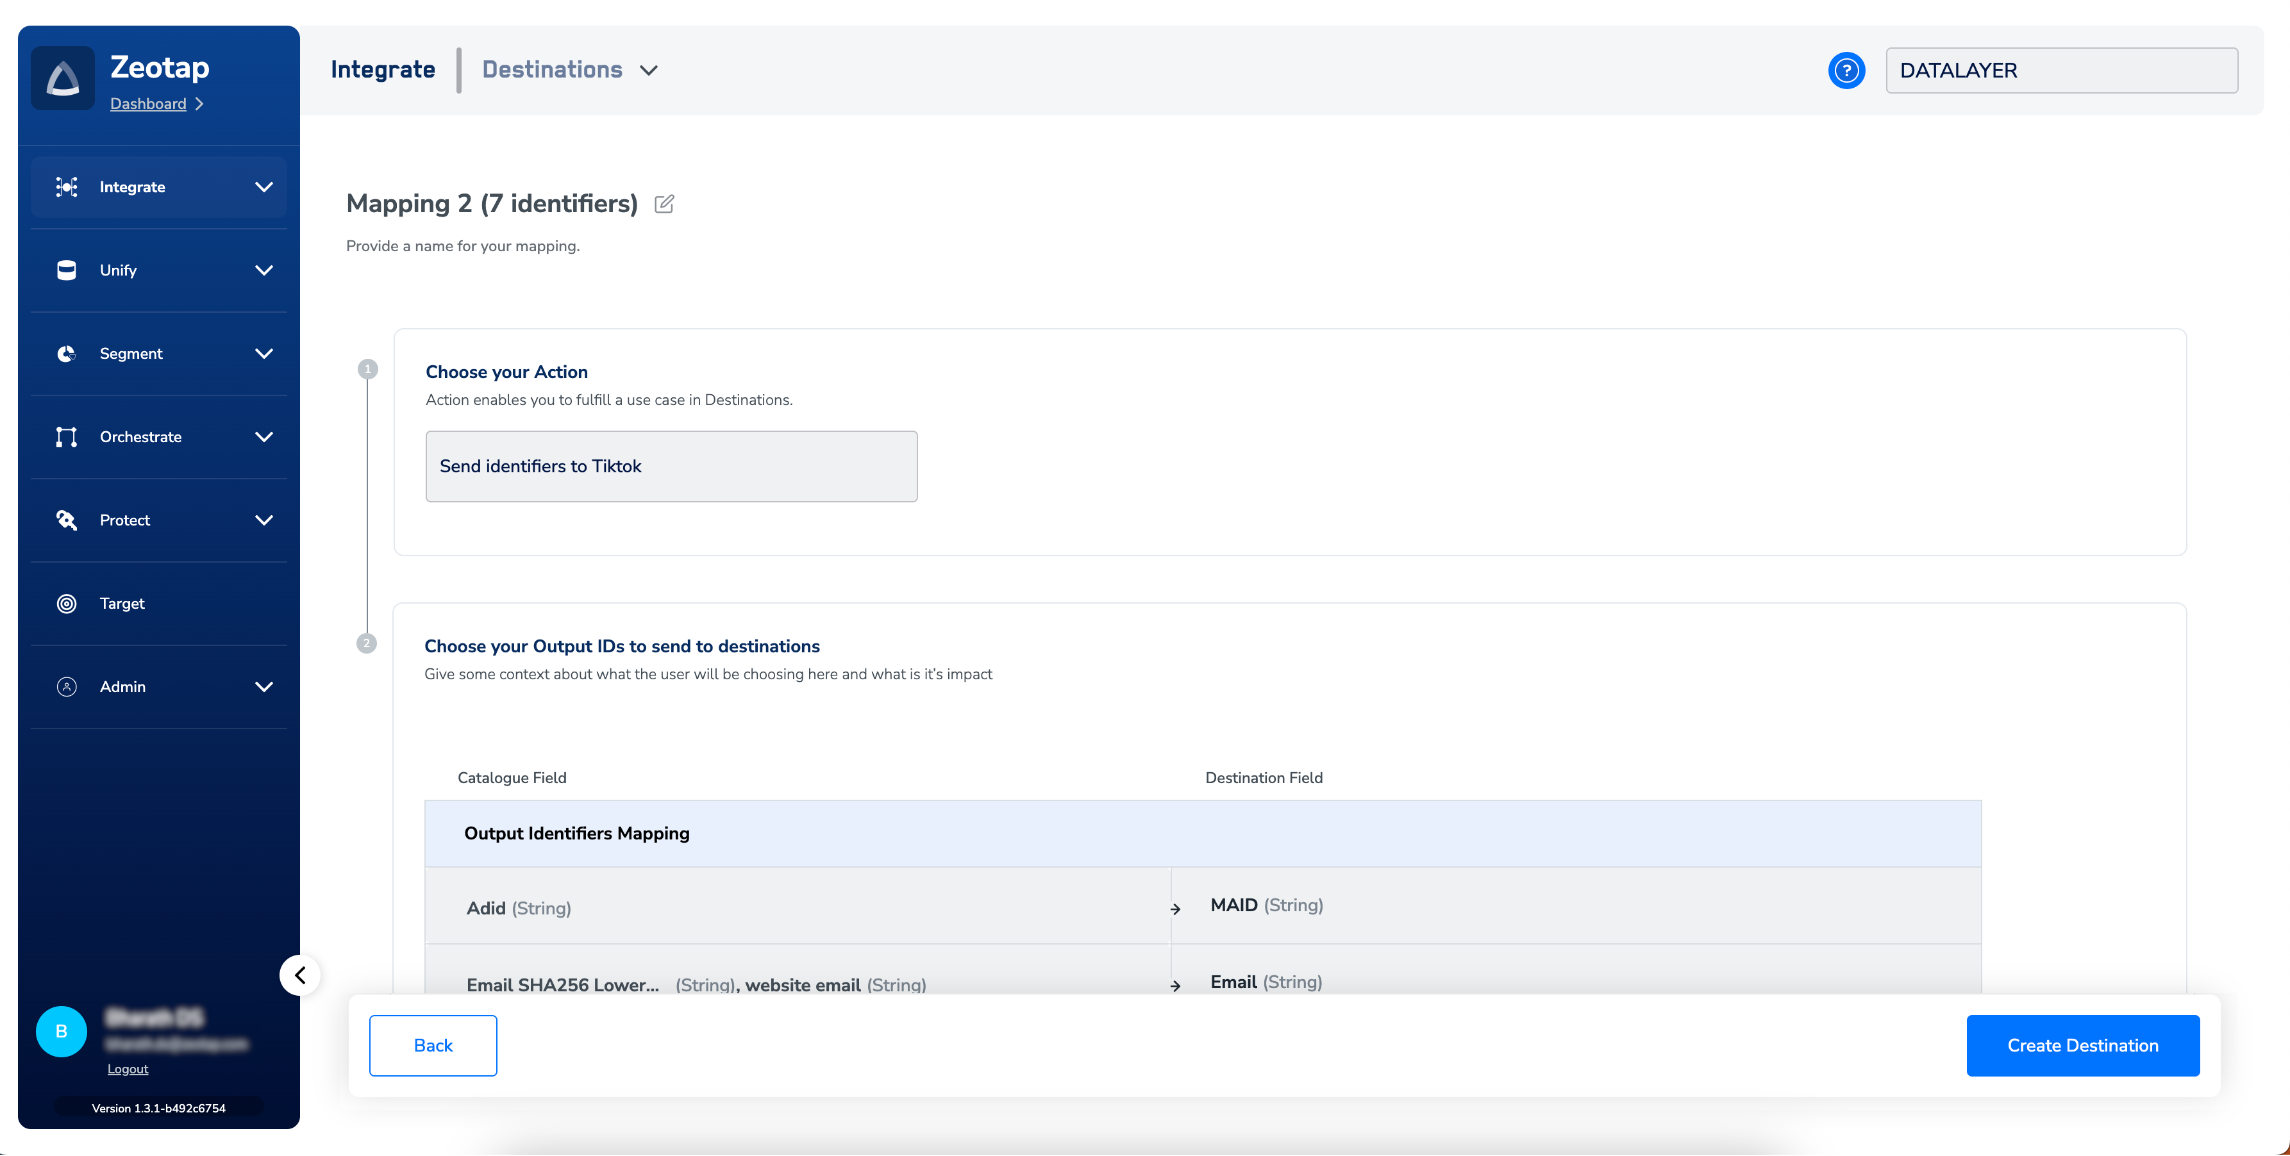
Task: Collapse sidebar with left arrow button
Action: (301, 975)
